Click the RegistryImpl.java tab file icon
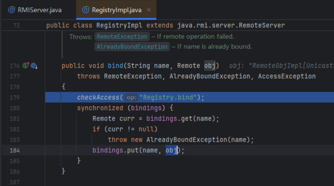Screen dimensions: 334x186 coord(86,10)
